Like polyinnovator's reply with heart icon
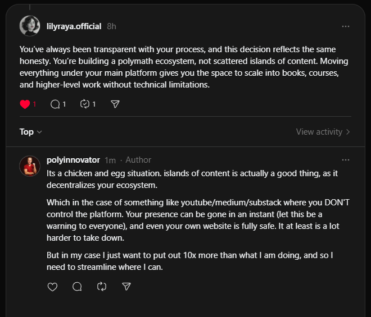 52,286
